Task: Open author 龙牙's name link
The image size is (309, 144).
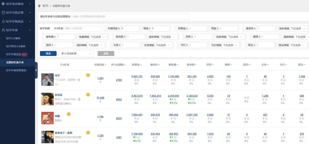Action: point(57,75)
